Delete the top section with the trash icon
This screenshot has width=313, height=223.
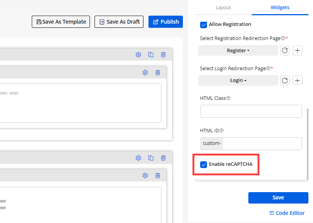pyautogui.click(x=163, y=55)
